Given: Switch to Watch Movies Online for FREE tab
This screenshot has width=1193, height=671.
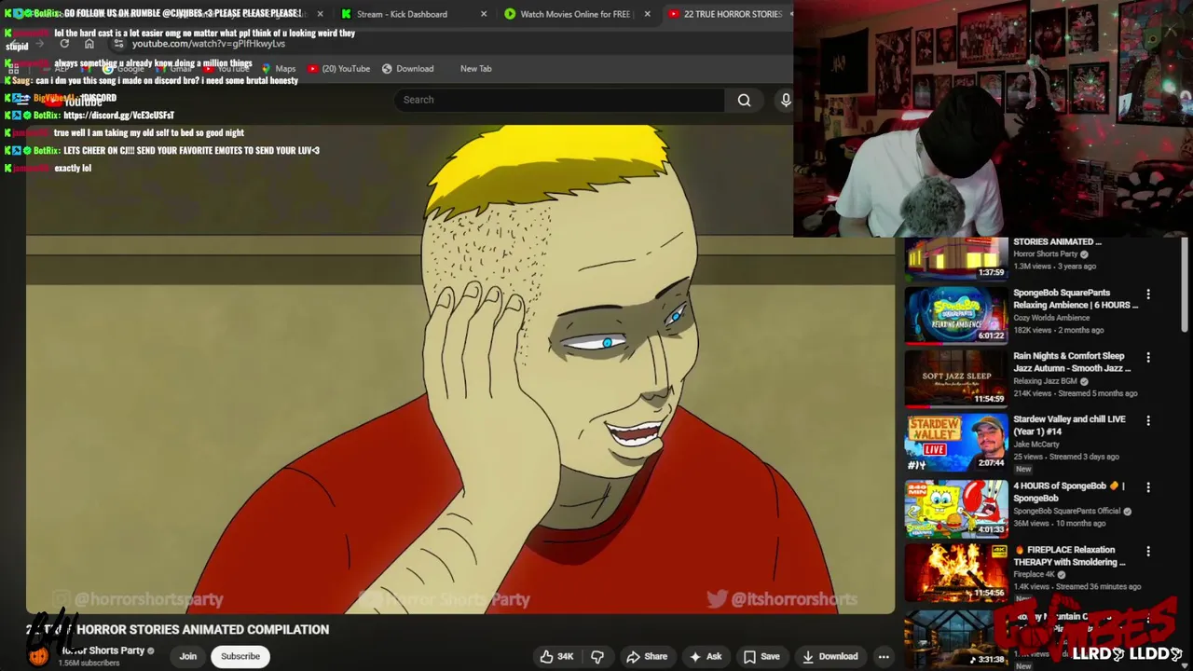Looking at the screenshot, I should click(575, 14).
